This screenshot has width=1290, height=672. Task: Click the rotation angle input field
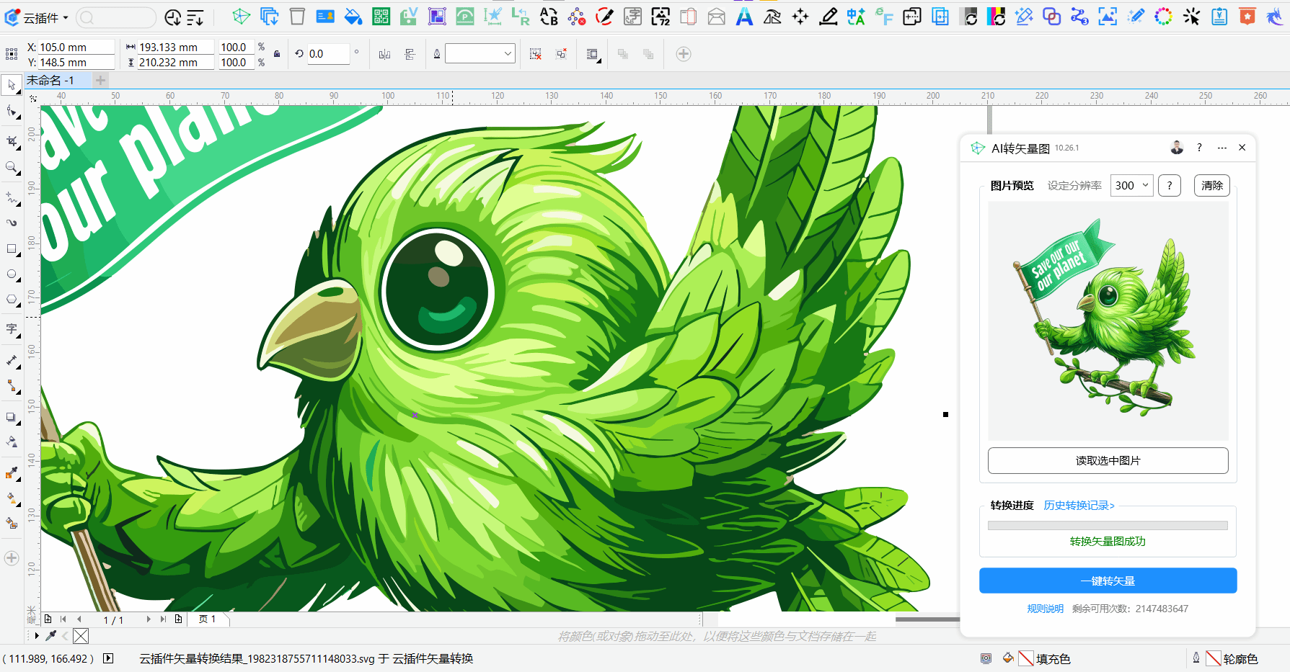[328, 54]
